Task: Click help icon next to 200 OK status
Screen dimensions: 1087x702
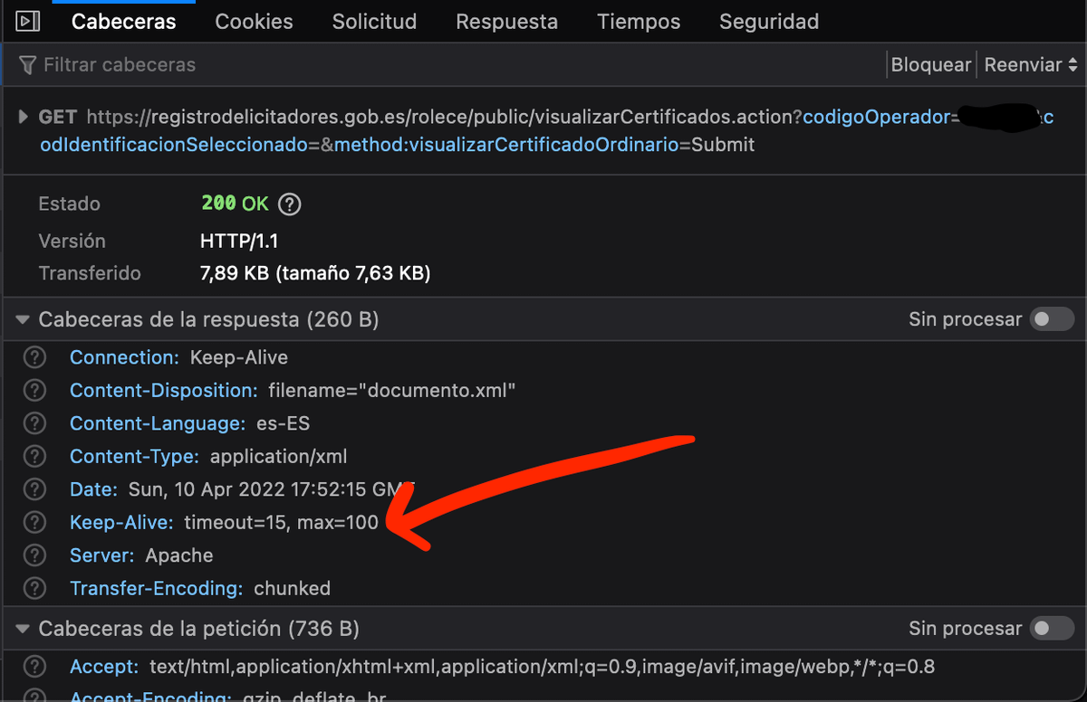Action: point(289,204)
